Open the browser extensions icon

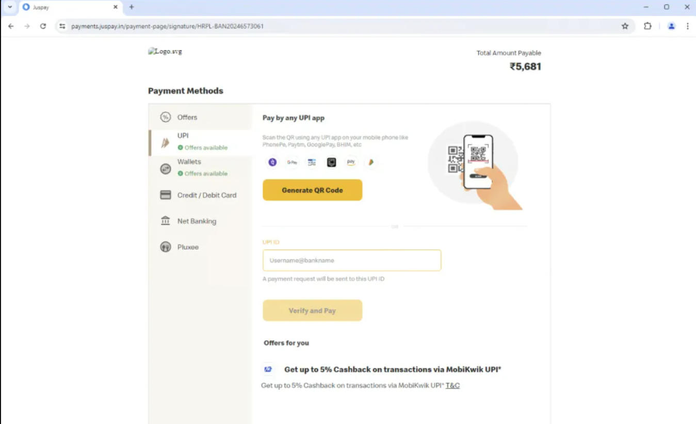pos(648,26)
